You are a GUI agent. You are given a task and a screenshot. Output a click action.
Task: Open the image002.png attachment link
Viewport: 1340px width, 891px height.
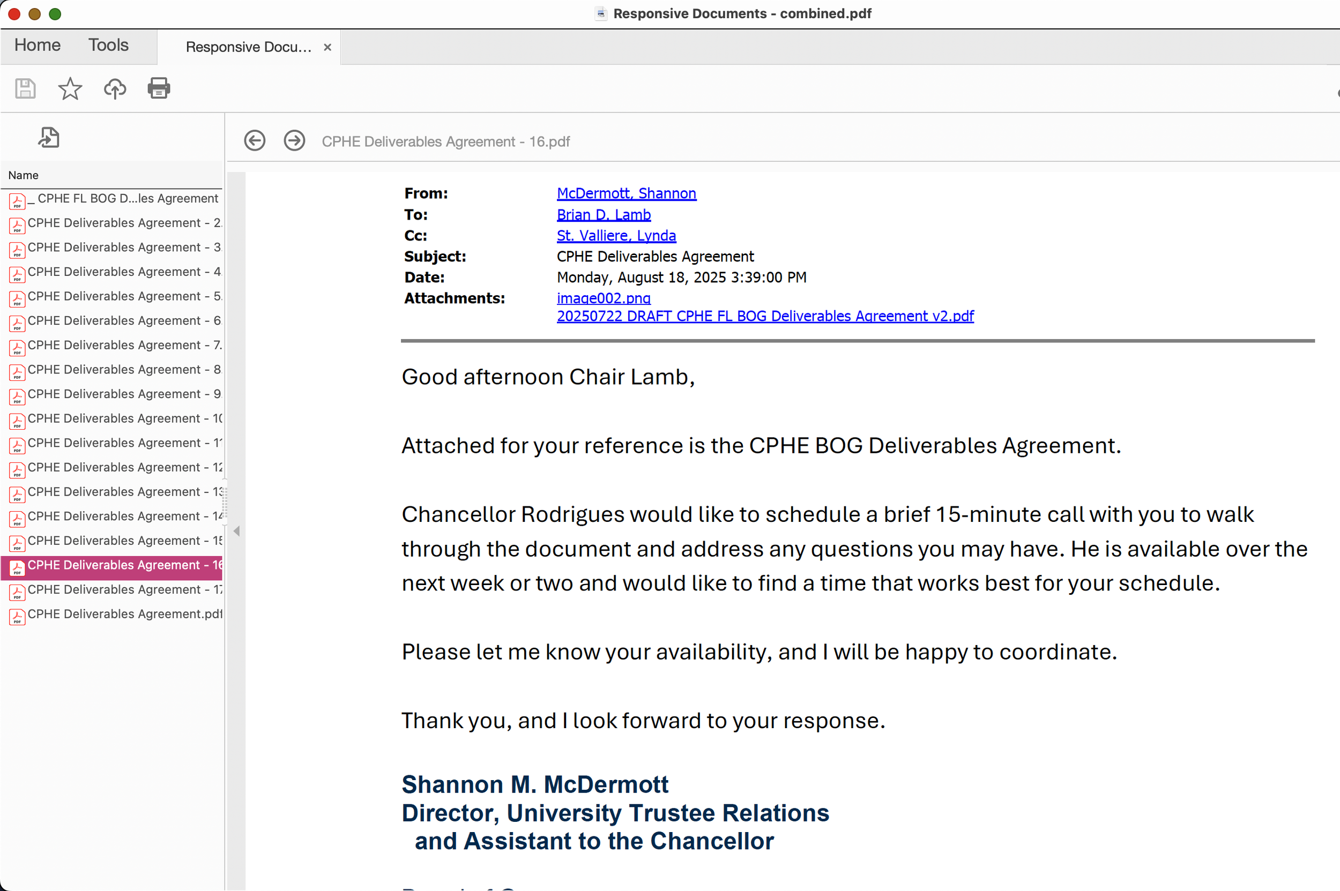tap(603, 298)
